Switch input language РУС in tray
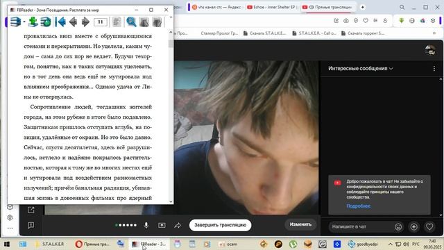 coord(416,244)
